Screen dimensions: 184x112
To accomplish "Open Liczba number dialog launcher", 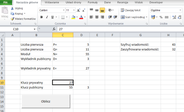I will pos(181,24).
